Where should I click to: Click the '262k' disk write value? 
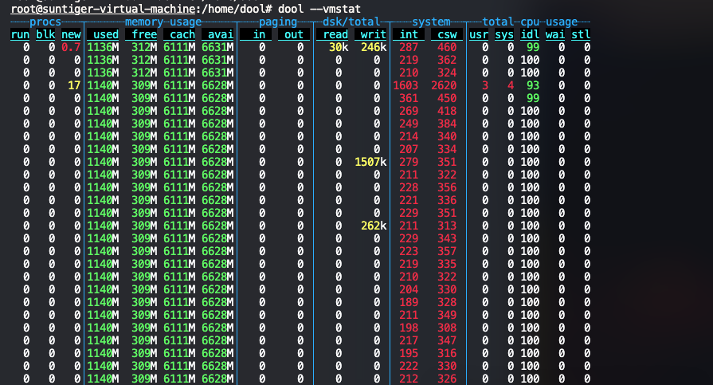tap(374, 226)
